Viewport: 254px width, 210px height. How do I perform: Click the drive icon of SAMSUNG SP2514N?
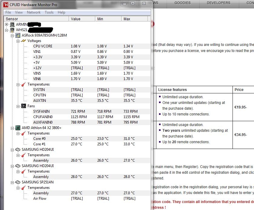click(x=18, y=182)
